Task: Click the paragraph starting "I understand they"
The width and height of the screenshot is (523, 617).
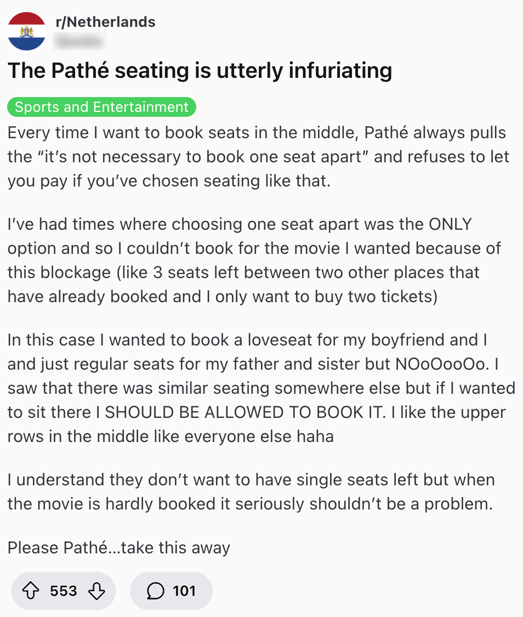Action: point(251,491)
